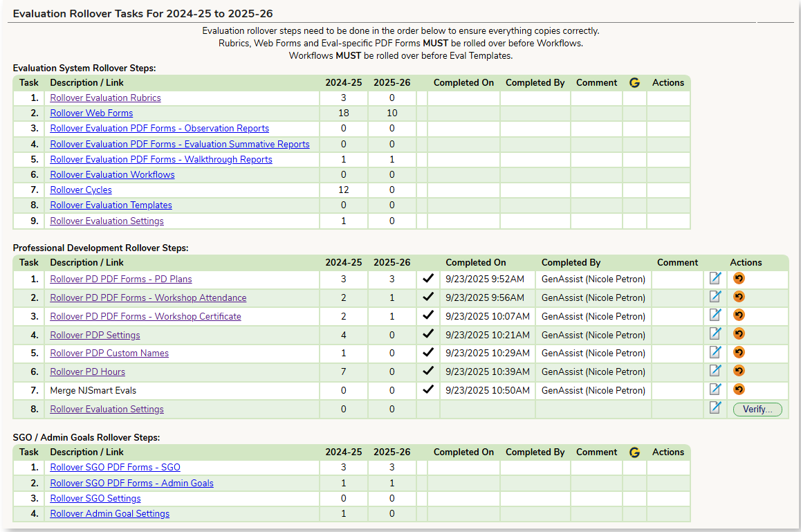Open edit icon for Workshop Certificate row

(x=715, y=315)
